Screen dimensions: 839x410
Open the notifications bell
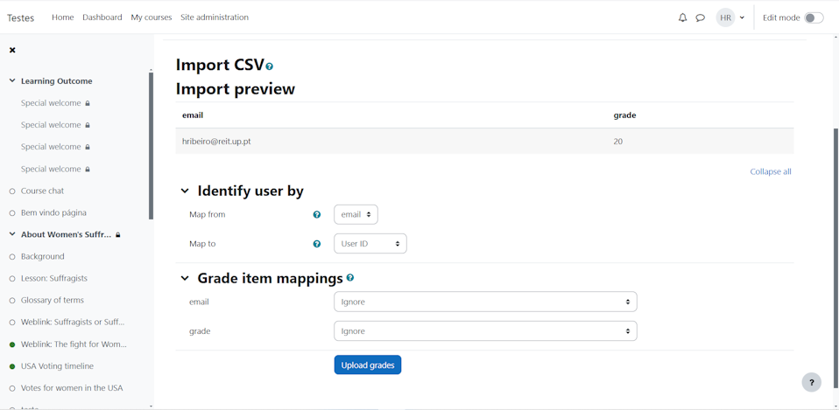coord(682,17)
